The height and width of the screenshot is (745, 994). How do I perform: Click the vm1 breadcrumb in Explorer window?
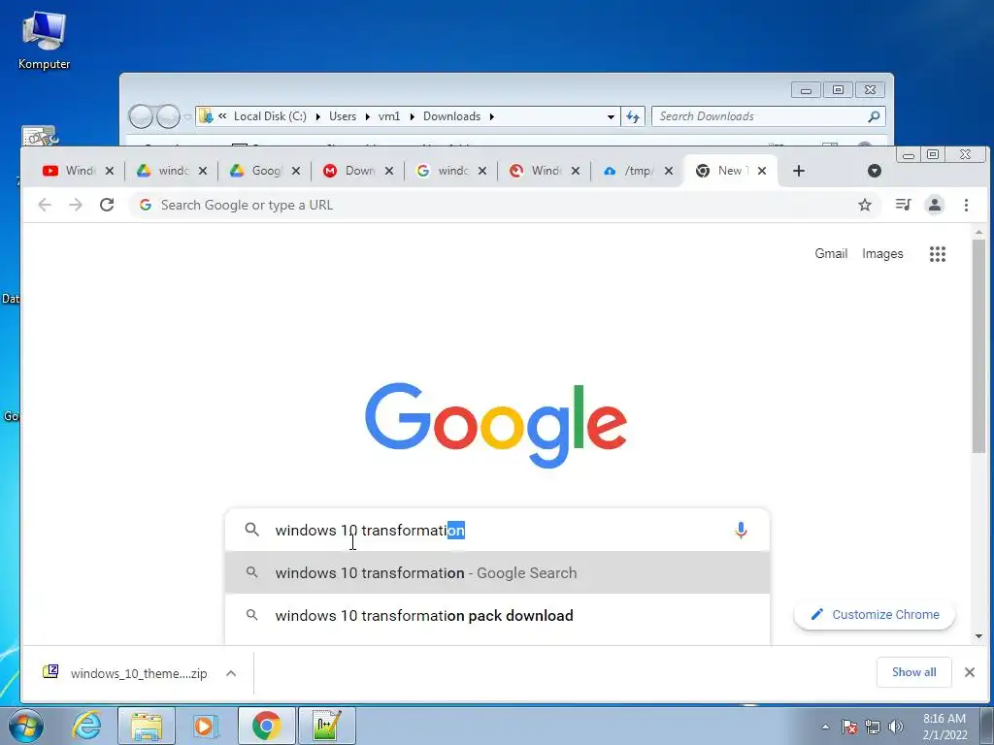(x=389, y=116)
